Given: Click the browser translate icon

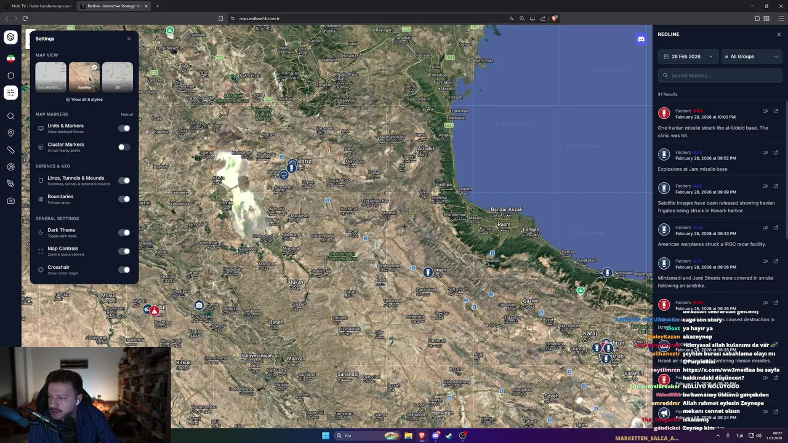Looking at the screenshot, I should coord(511,18).
